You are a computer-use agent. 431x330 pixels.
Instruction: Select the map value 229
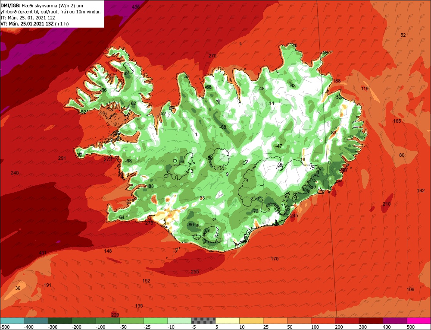pyautogui.click(x=115, y=315)
